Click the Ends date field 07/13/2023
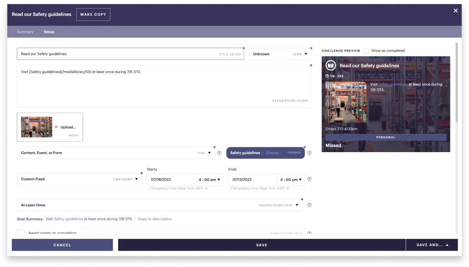469x267 pixels. tap(252, 180)
